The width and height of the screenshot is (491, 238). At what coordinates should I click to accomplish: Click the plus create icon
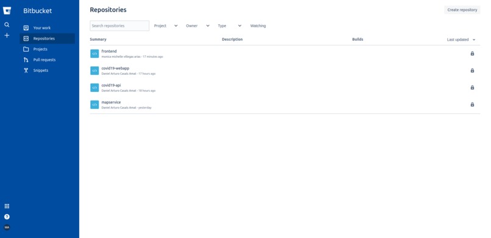tap(7, 35)
